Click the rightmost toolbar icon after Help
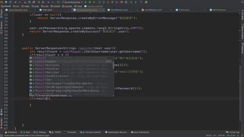This screenshot has width=244, height=137. (x=146, y=2)
